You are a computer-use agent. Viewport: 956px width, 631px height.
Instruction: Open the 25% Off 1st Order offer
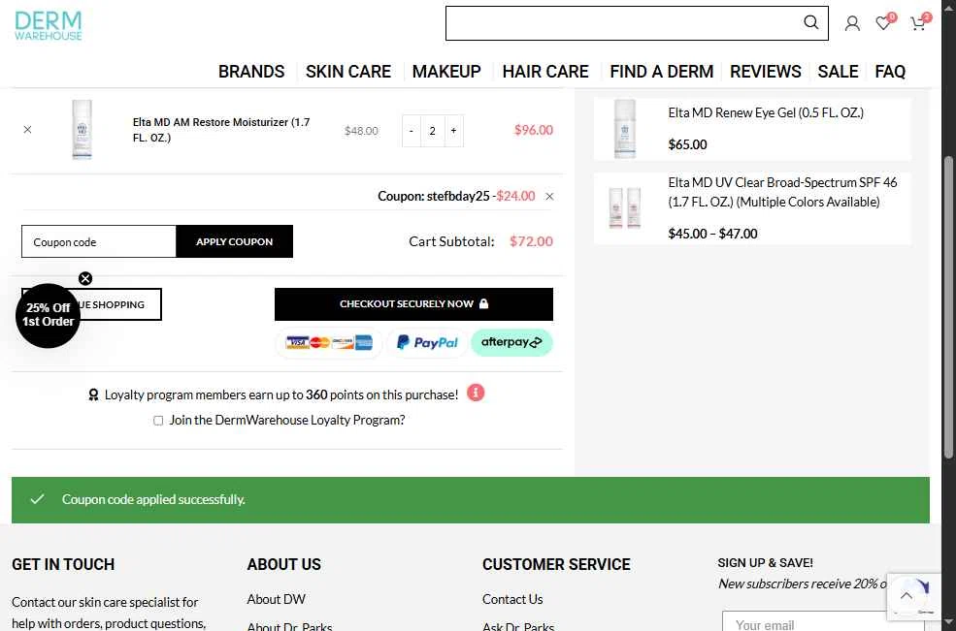click(x=48, y=316)
